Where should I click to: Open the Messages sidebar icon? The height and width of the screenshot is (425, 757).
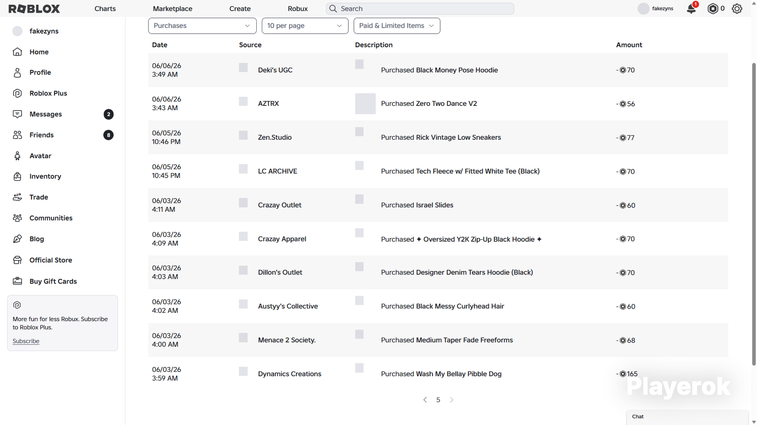(x=17, y=114)
